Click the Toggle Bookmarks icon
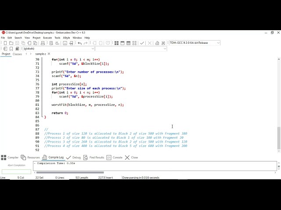The width and height of the screenshot is (281, 210). (x=11, y=49)
